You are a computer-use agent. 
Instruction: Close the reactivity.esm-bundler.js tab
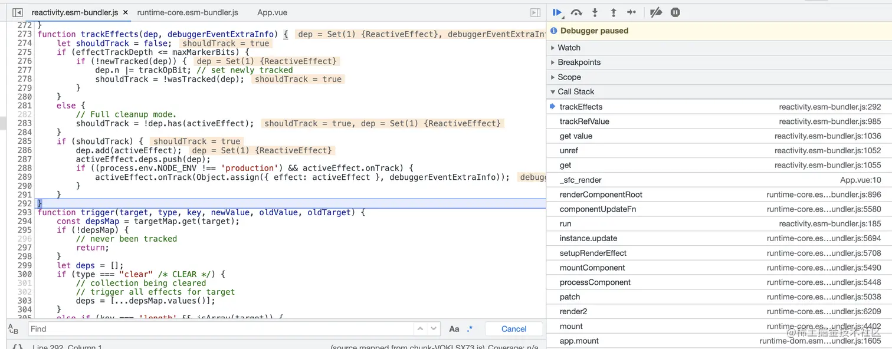click(125, 12)
